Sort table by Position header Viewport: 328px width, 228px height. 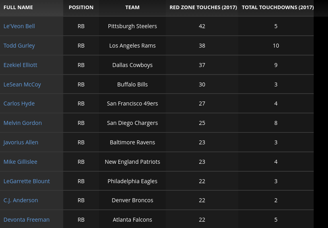tap(81, 8)
